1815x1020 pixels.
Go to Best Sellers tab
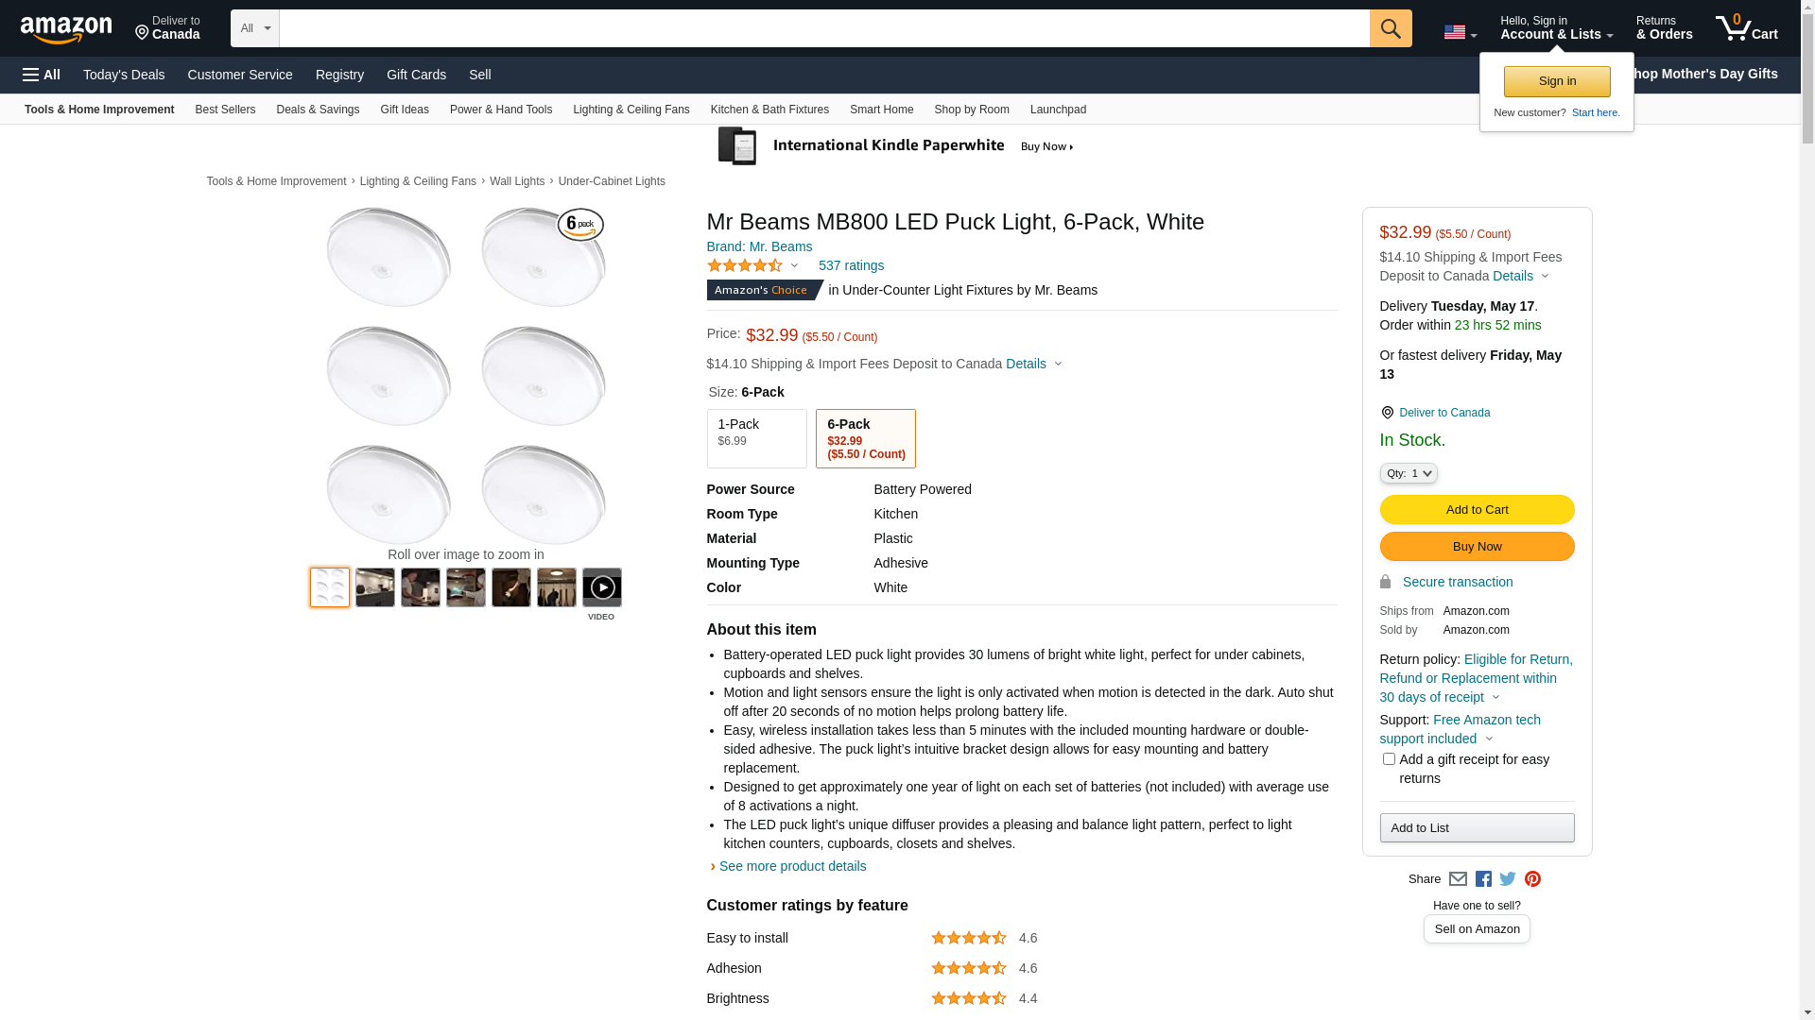click(225, 110)
